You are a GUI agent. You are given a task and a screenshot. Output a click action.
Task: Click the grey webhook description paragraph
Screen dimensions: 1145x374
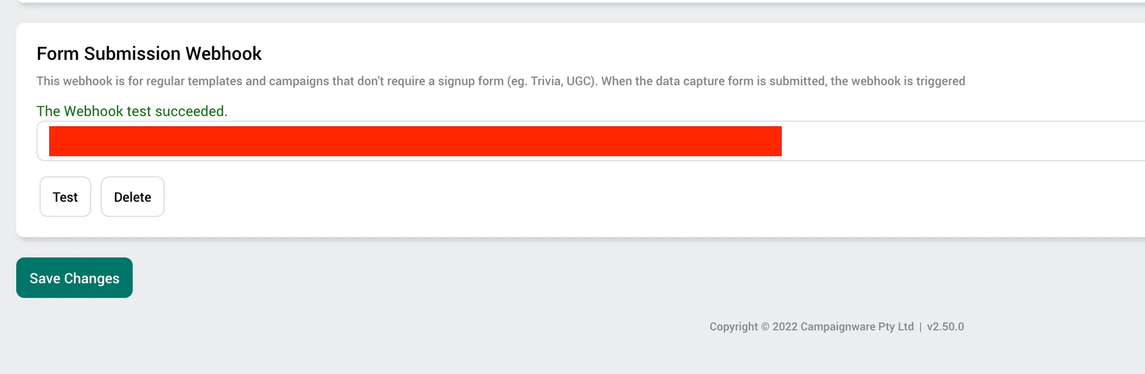pyautogui.click(x=501, y=81)
